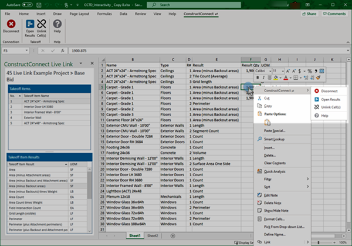Screen dimensions: 352x246
Task: Click the Format Painter brush icon
Action: coord(318,77)
